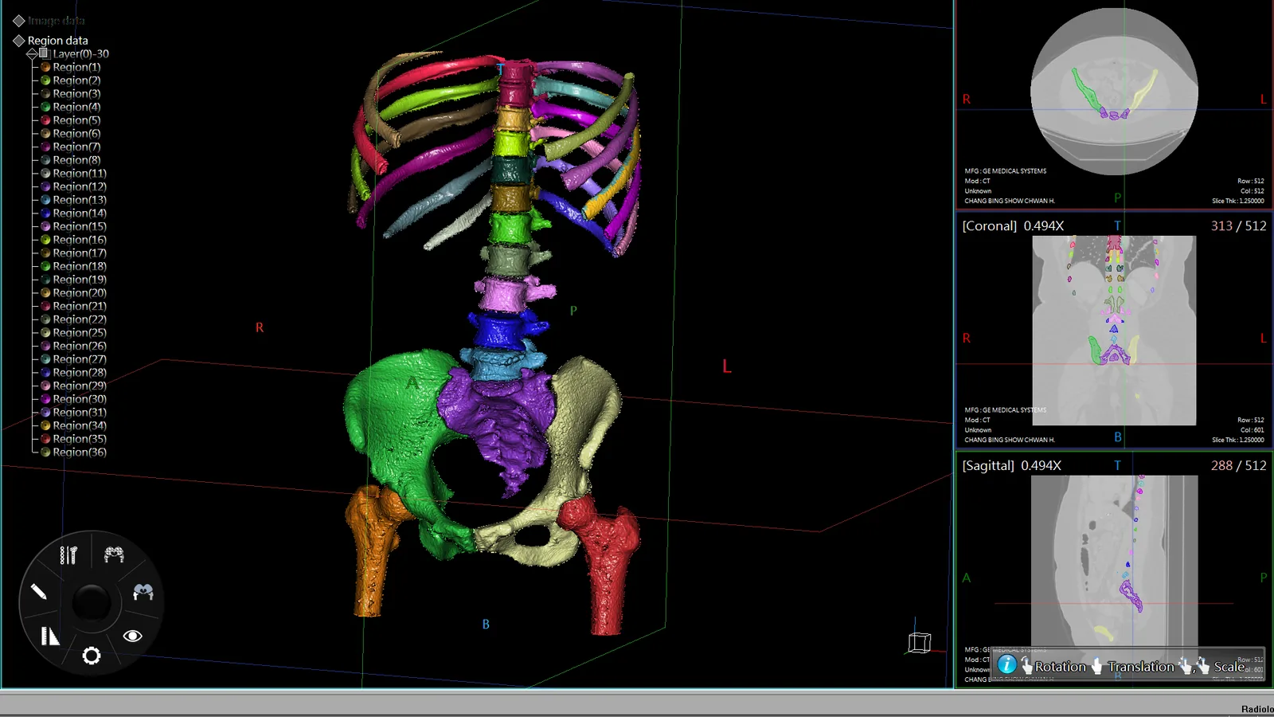The image size is (1274, 717).
Task: Click the Region(4) green orb icon
Action: pos(45,107)
